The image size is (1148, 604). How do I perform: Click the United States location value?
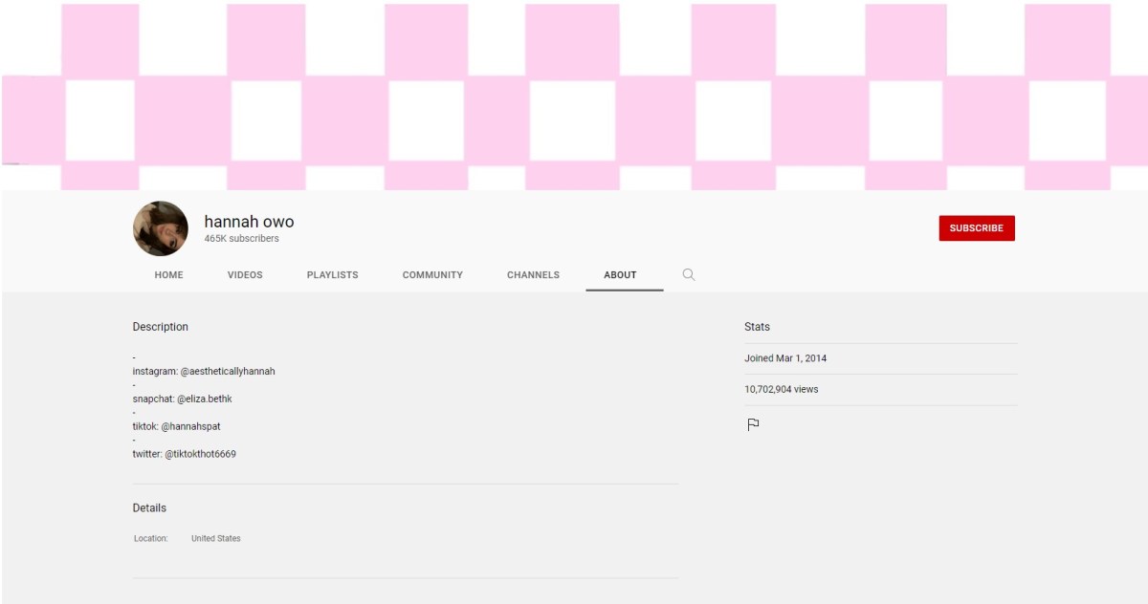(216, 539)
